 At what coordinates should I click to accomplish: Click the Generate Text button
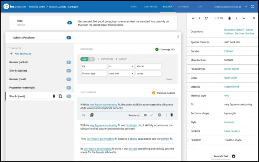pyautogui.click(x=221, y=156)
